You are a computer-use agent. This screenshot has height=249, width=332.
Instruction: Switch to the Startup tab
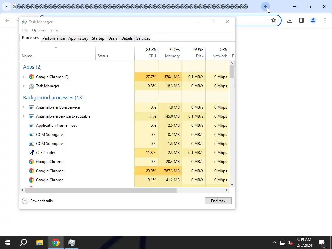[98, 38]
